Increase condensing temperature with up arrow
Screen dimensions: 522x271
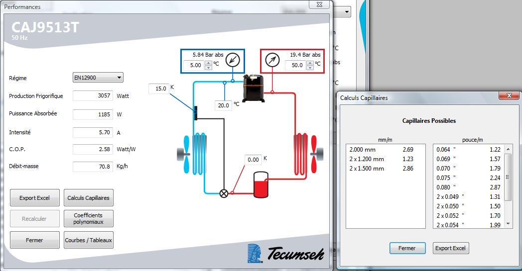pos(310,63)
